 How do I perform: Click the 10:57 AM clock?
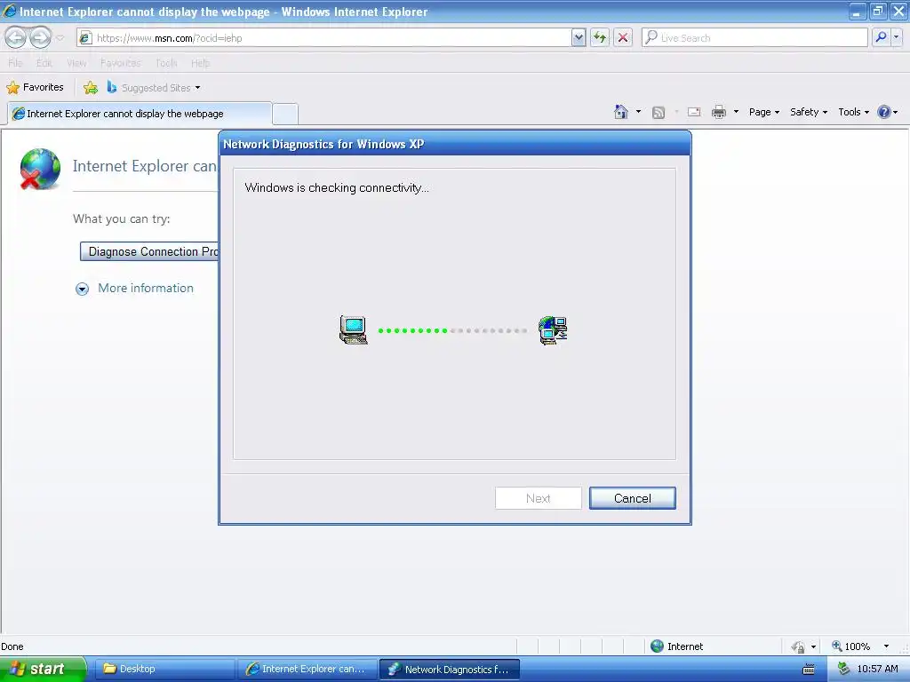point(877,670)
